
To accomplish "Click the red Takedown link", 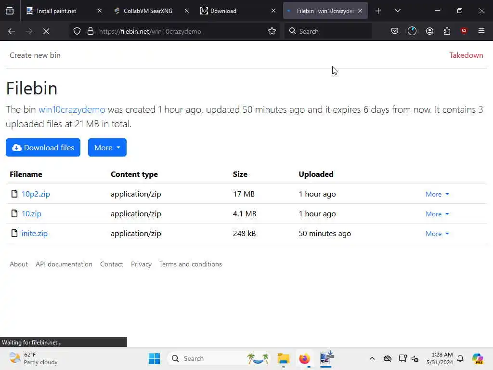I will click(466, 55).
